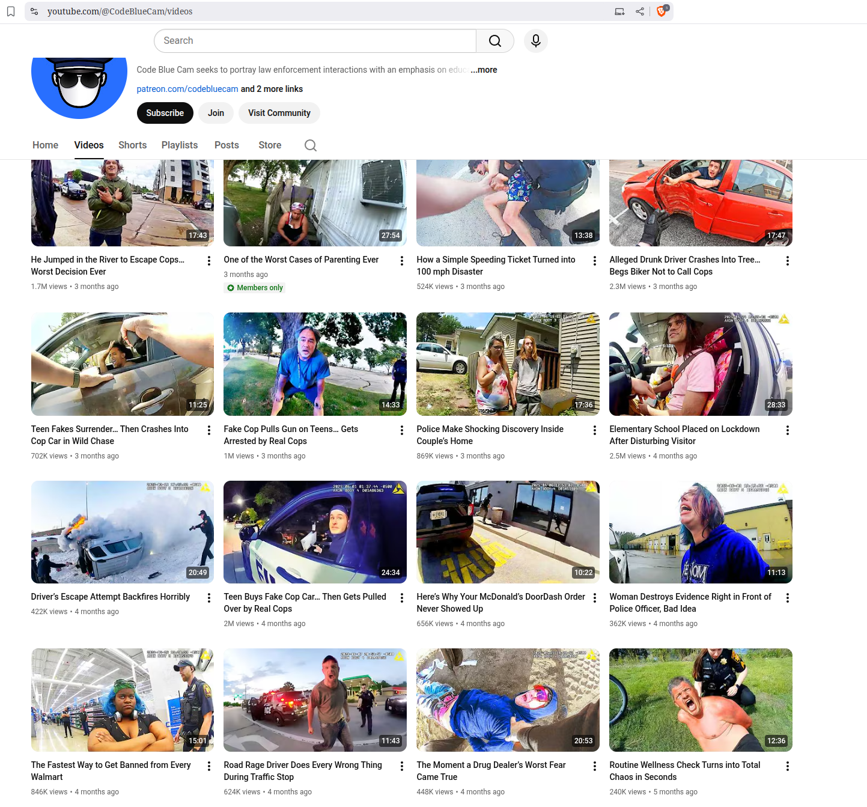The height and width of the screenshot is (807, 867).
Task: Click the 'Members only' badge
Action: pos(255,288)
